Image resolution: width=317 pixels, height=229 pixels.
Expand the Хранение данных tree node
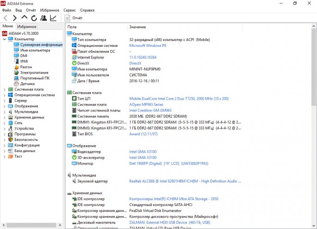(4, 117)
